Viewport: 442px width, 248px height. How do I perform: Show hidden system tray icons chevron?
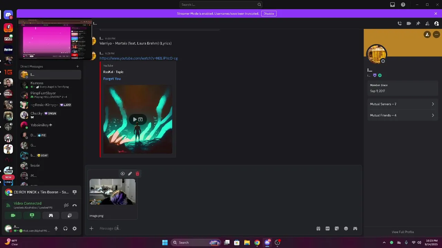click(384, 242)
